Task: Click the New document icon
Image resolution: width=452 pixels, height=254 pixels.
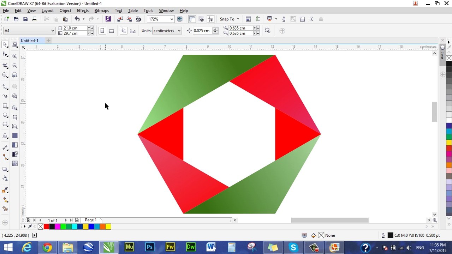Action: [x=6, y=19]
